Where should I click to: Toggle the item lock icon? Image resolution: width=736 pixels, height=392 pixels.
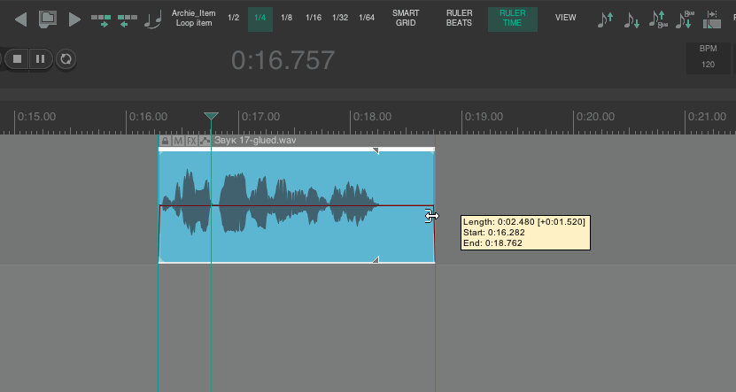[x=165, y=141]
